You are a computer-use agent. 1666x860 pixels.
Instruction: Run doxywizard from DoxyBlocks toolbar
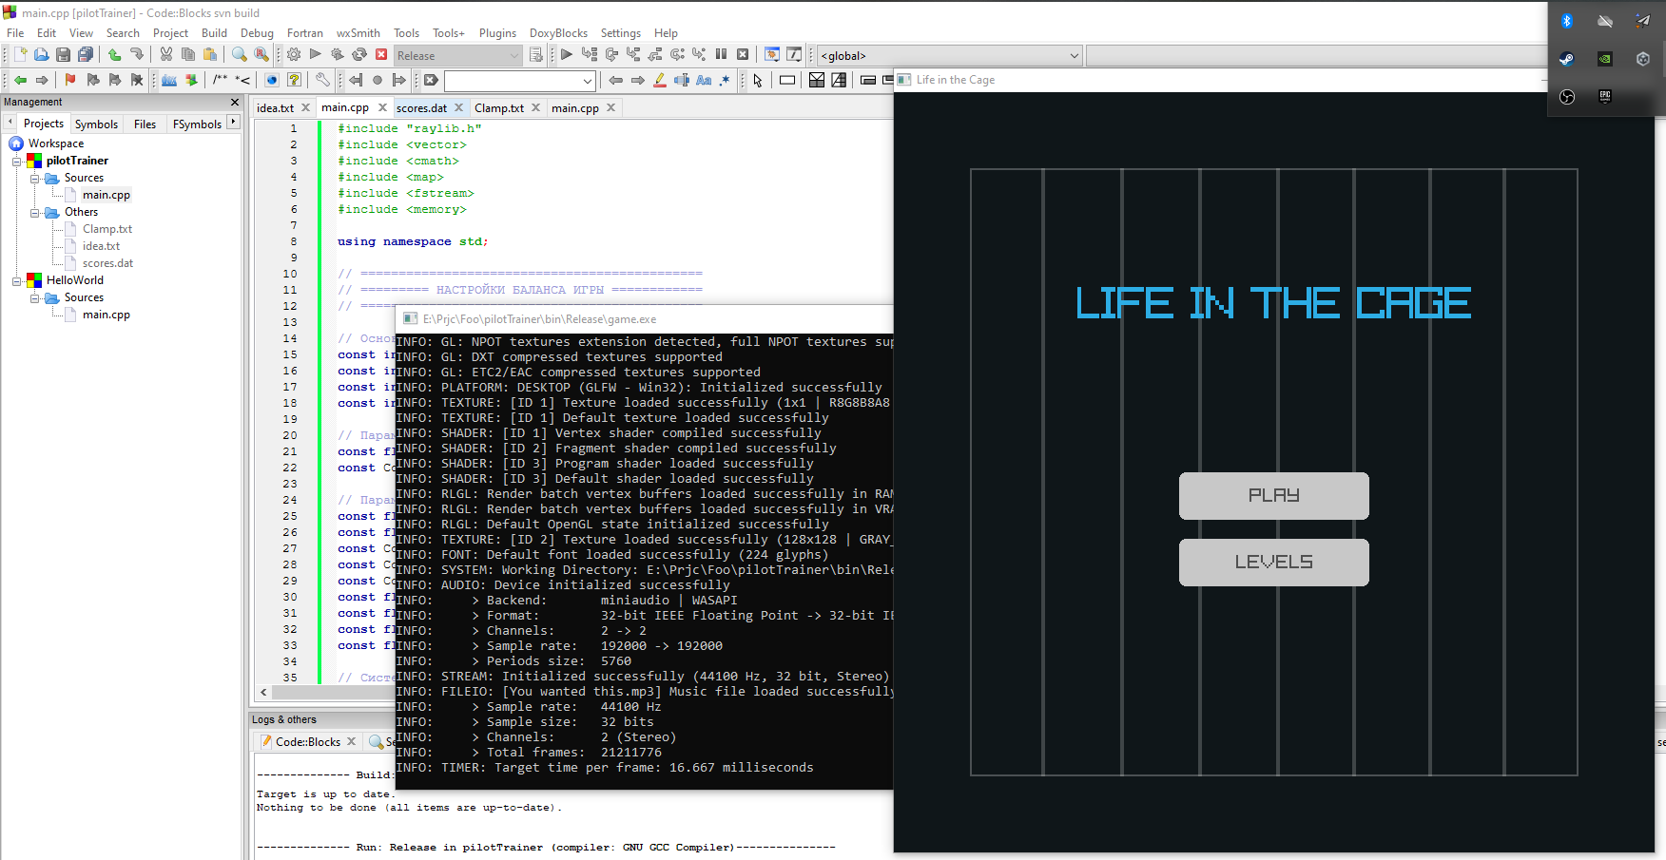[169, 80]
